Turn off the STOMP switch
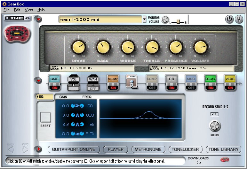247x169 pixels. click(113, 88)
